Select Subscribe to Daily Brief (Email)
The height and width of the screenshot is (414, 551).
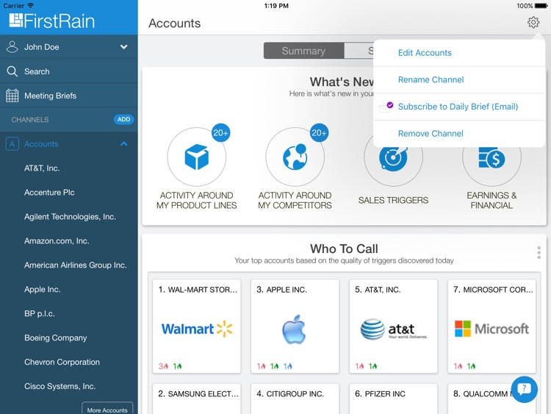click(x=458, y=107)
